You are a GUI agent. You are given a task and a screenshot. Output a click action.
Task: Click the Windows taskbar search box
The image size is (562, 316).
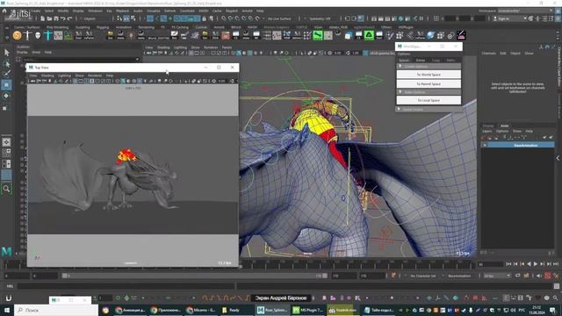point(56,310)
